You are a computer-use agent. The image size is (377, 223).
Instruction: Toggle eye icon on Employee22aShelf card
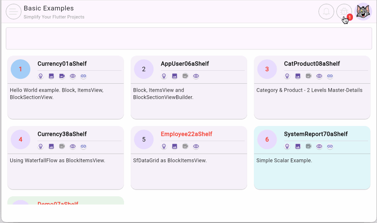[x=196, y=146]
